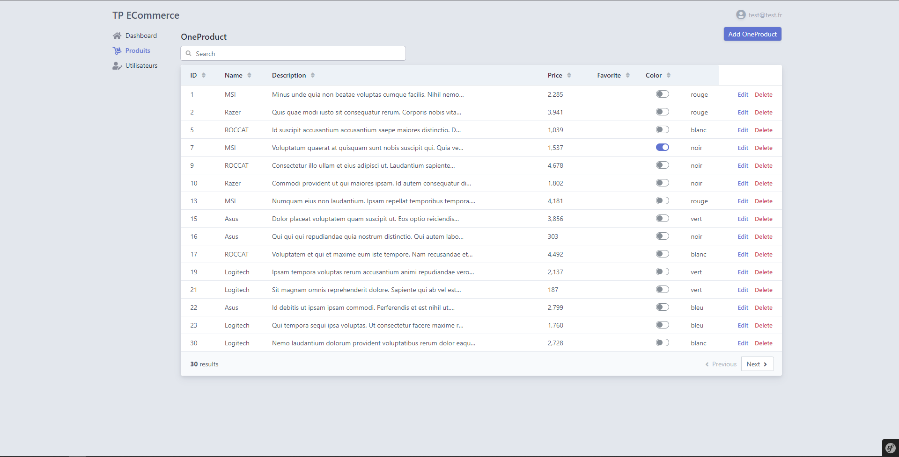Click Edit link for product 10
Viewport: 899px width, 457px height.
click(743, 184)
